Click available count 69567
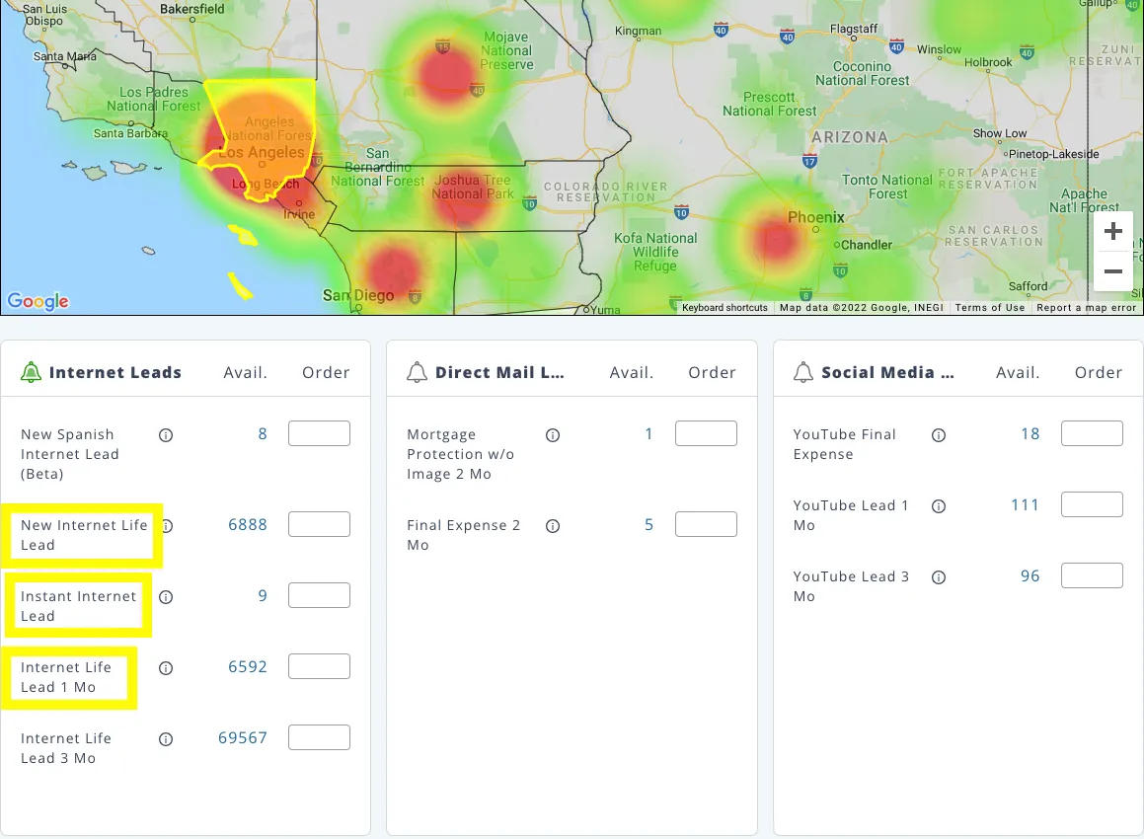 click(242, 737)
